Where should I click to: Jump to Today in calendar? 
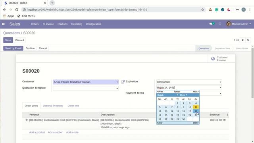pos(177,92)
